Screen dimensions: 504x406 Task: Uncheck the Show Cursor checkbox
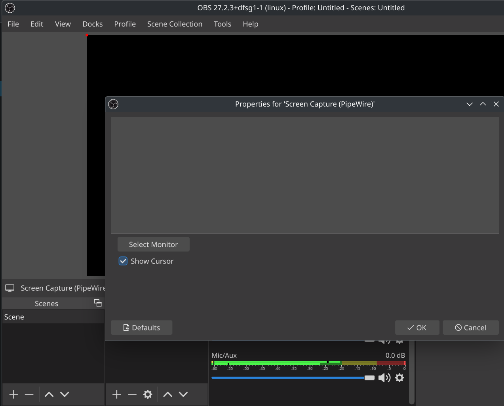tap(123, 261)
